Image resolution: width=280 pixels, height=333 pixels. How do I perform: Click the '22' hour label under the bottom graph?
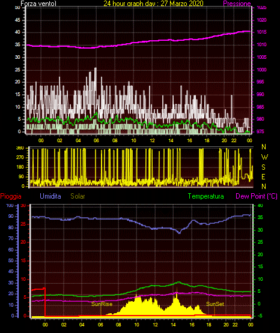[235, 325]
